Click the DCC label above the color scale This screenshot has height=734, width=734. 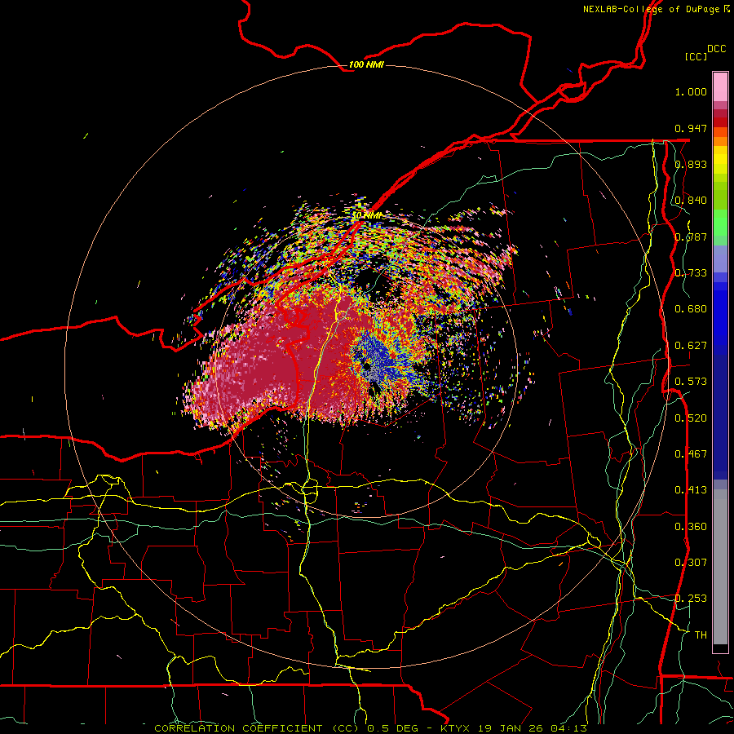pyautogui.click(x=716, y=49)
